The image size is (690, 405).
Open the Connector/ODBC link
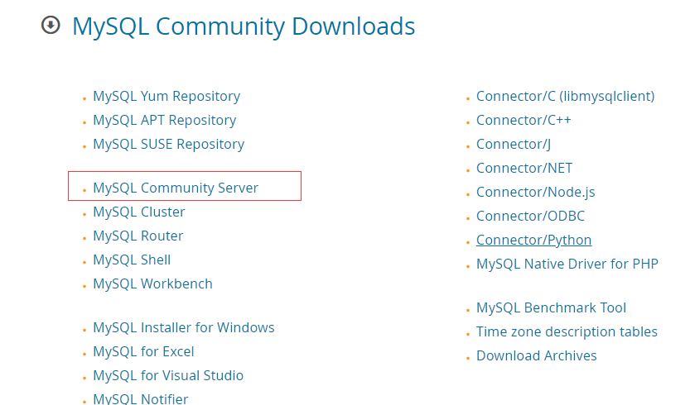click(530, 216)
